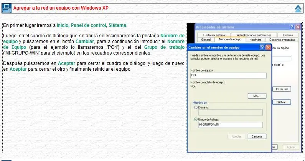Click the section title Agregar a la red un equipo
Image resolution: width=305 pixels, height=161 pixels.
click(61, 8)
